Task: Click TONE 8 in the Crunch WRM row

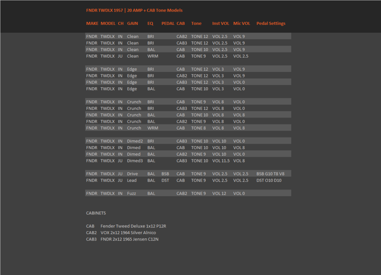Action: pyautogui.click(x=198, y=128)
